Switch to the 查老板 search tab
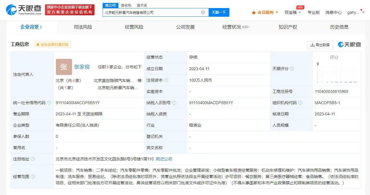 126,5
